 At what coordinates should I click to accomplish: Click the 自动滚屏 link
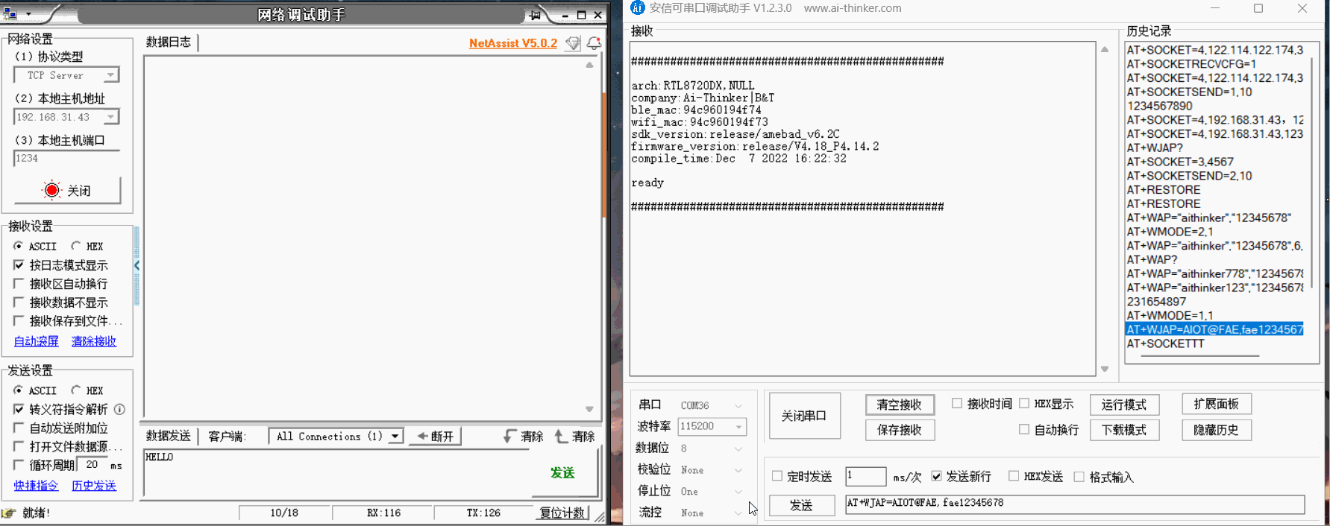click(37, 341)
